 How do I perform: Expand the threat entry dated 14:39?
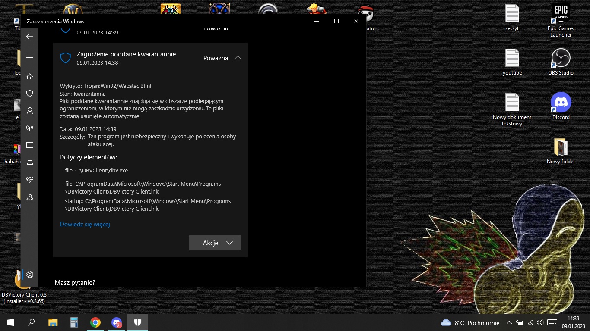click(x=150, y=30)
